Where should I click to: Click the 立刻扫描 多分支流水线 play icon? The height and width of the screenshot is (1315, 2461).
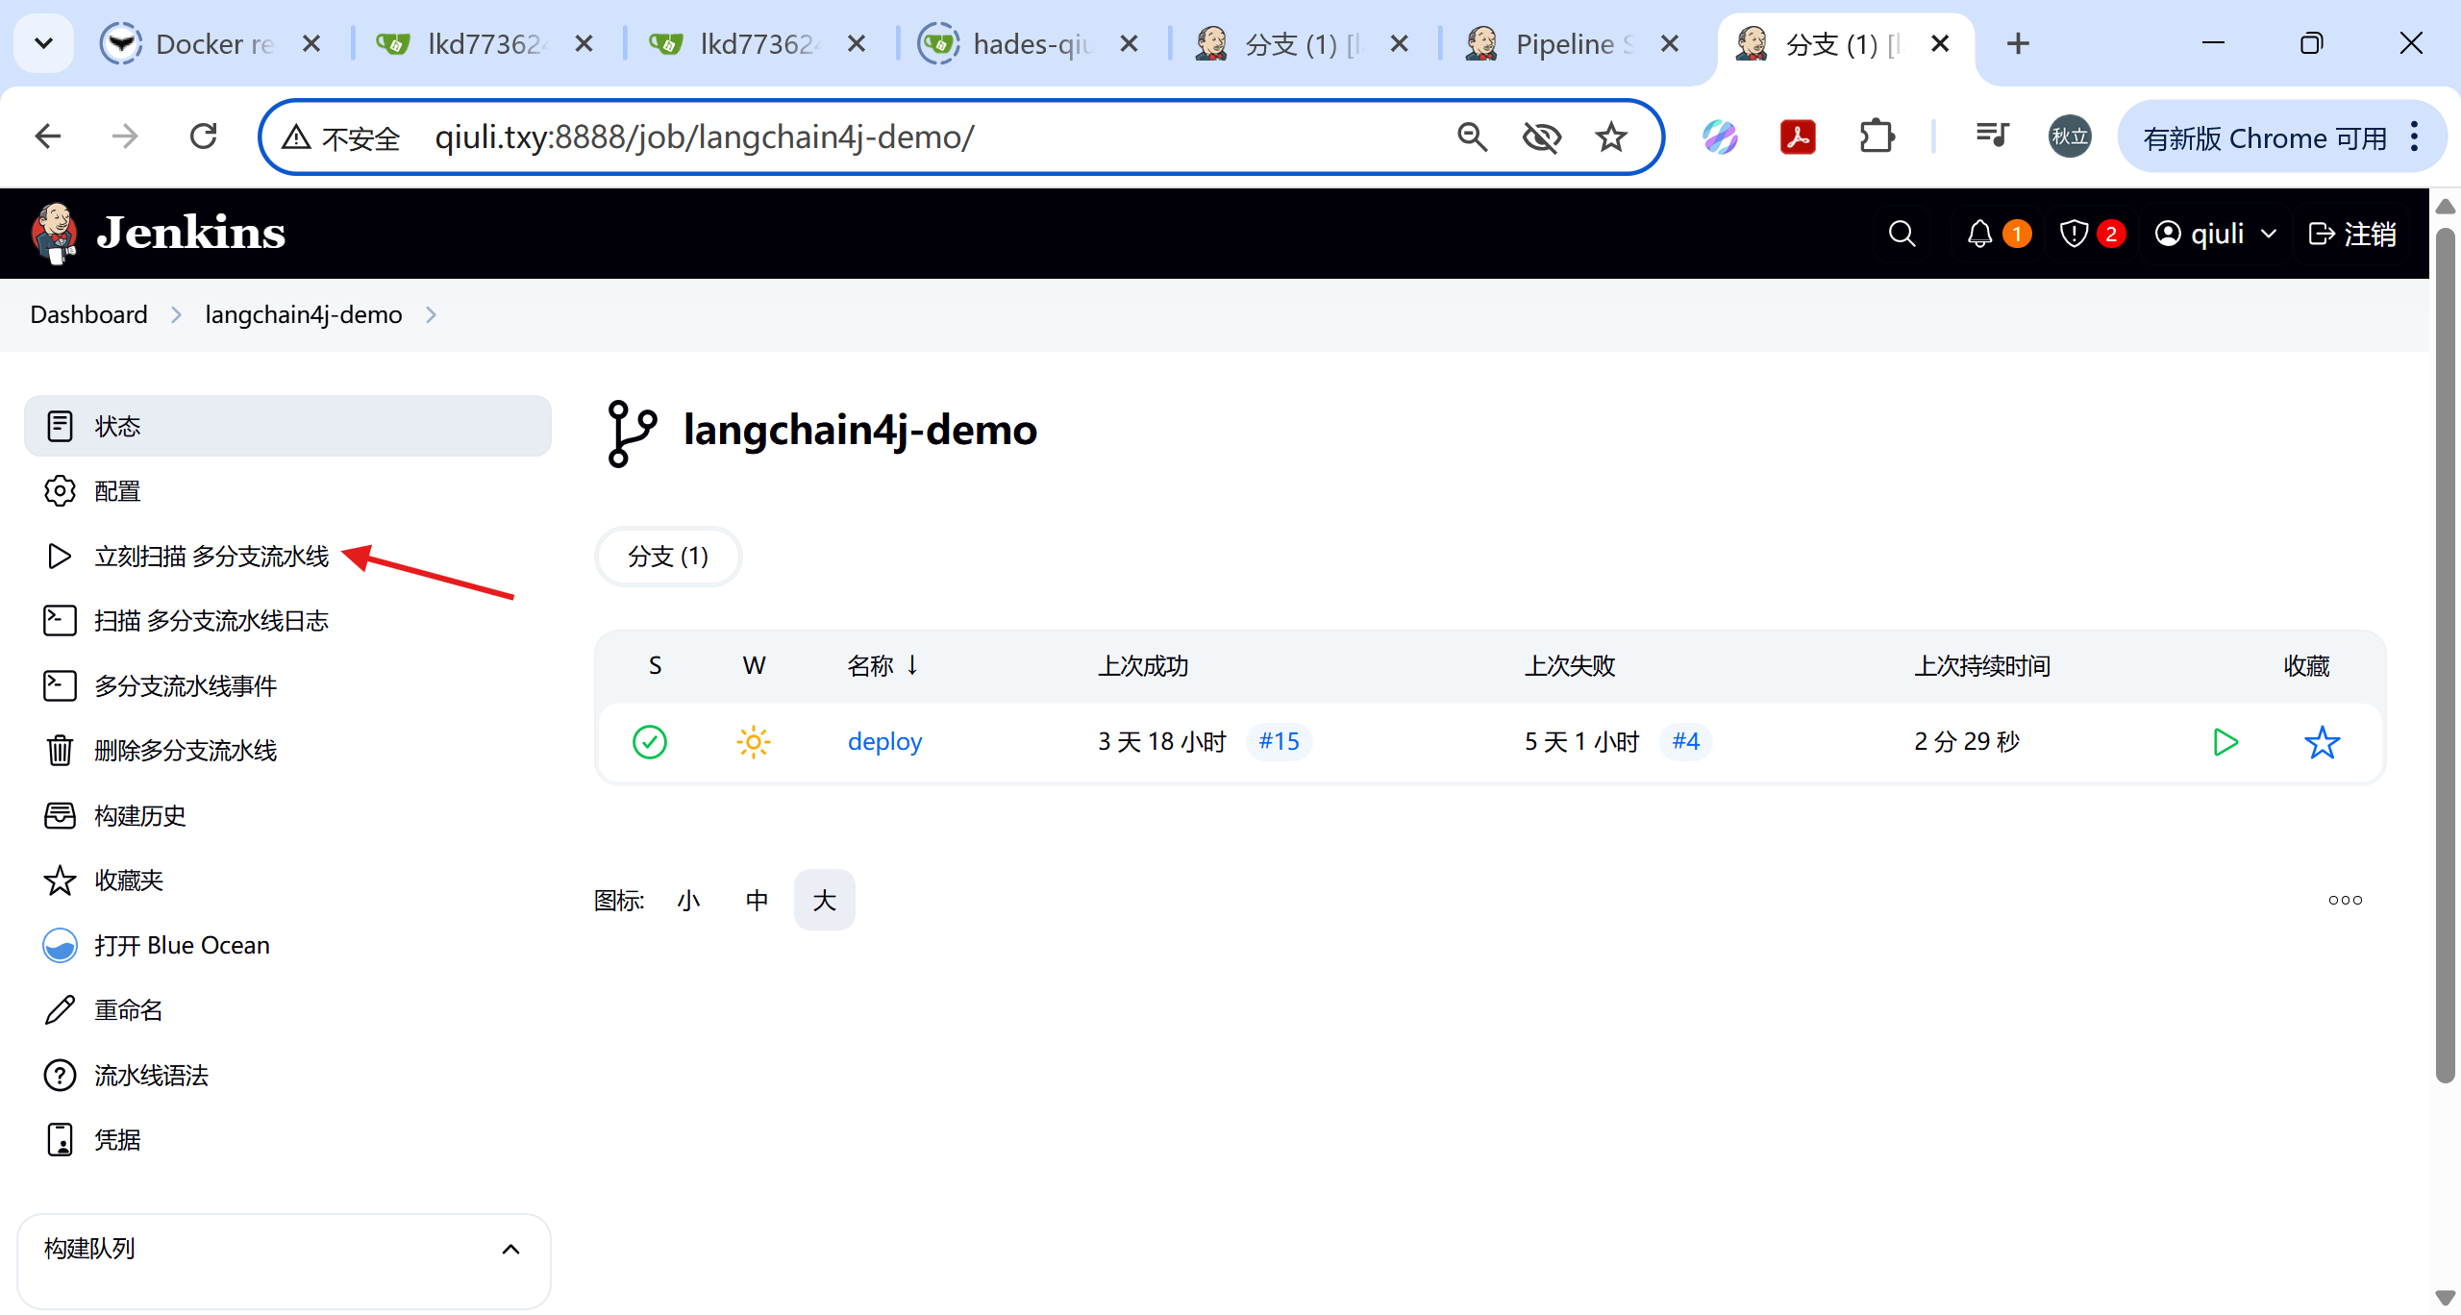(x=60, y=557)
